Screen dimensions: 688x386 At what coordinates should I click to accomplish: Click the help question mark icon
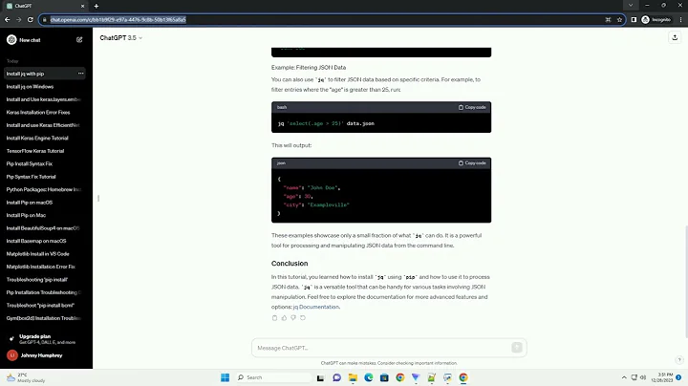pyautogui.click(x=679, y=359)
